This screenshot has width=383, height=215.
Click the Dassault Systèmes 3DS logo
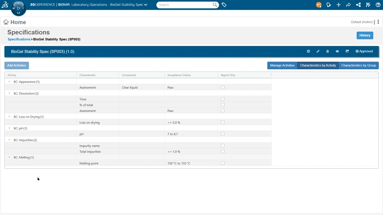[x=5, y=5]
